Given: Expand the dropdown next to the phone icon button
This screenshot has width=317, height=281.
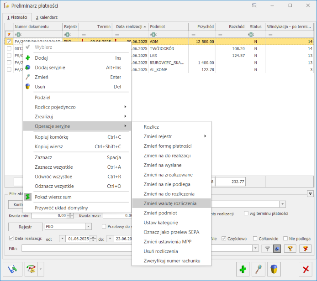Looking at the screenshot, I should coord(41,269).
